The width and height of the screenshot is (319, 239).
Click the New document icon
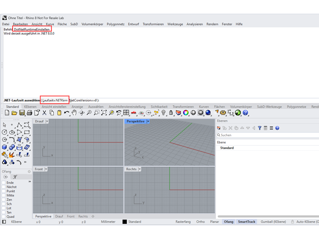(7, 113)
